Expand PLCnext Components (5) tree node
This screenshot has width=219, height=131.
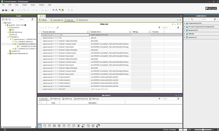tap(8, 53)
